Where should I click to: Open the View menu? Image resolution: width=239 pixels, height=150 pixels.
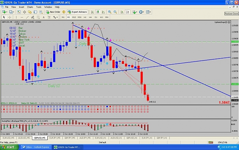(x=13, y=7)
